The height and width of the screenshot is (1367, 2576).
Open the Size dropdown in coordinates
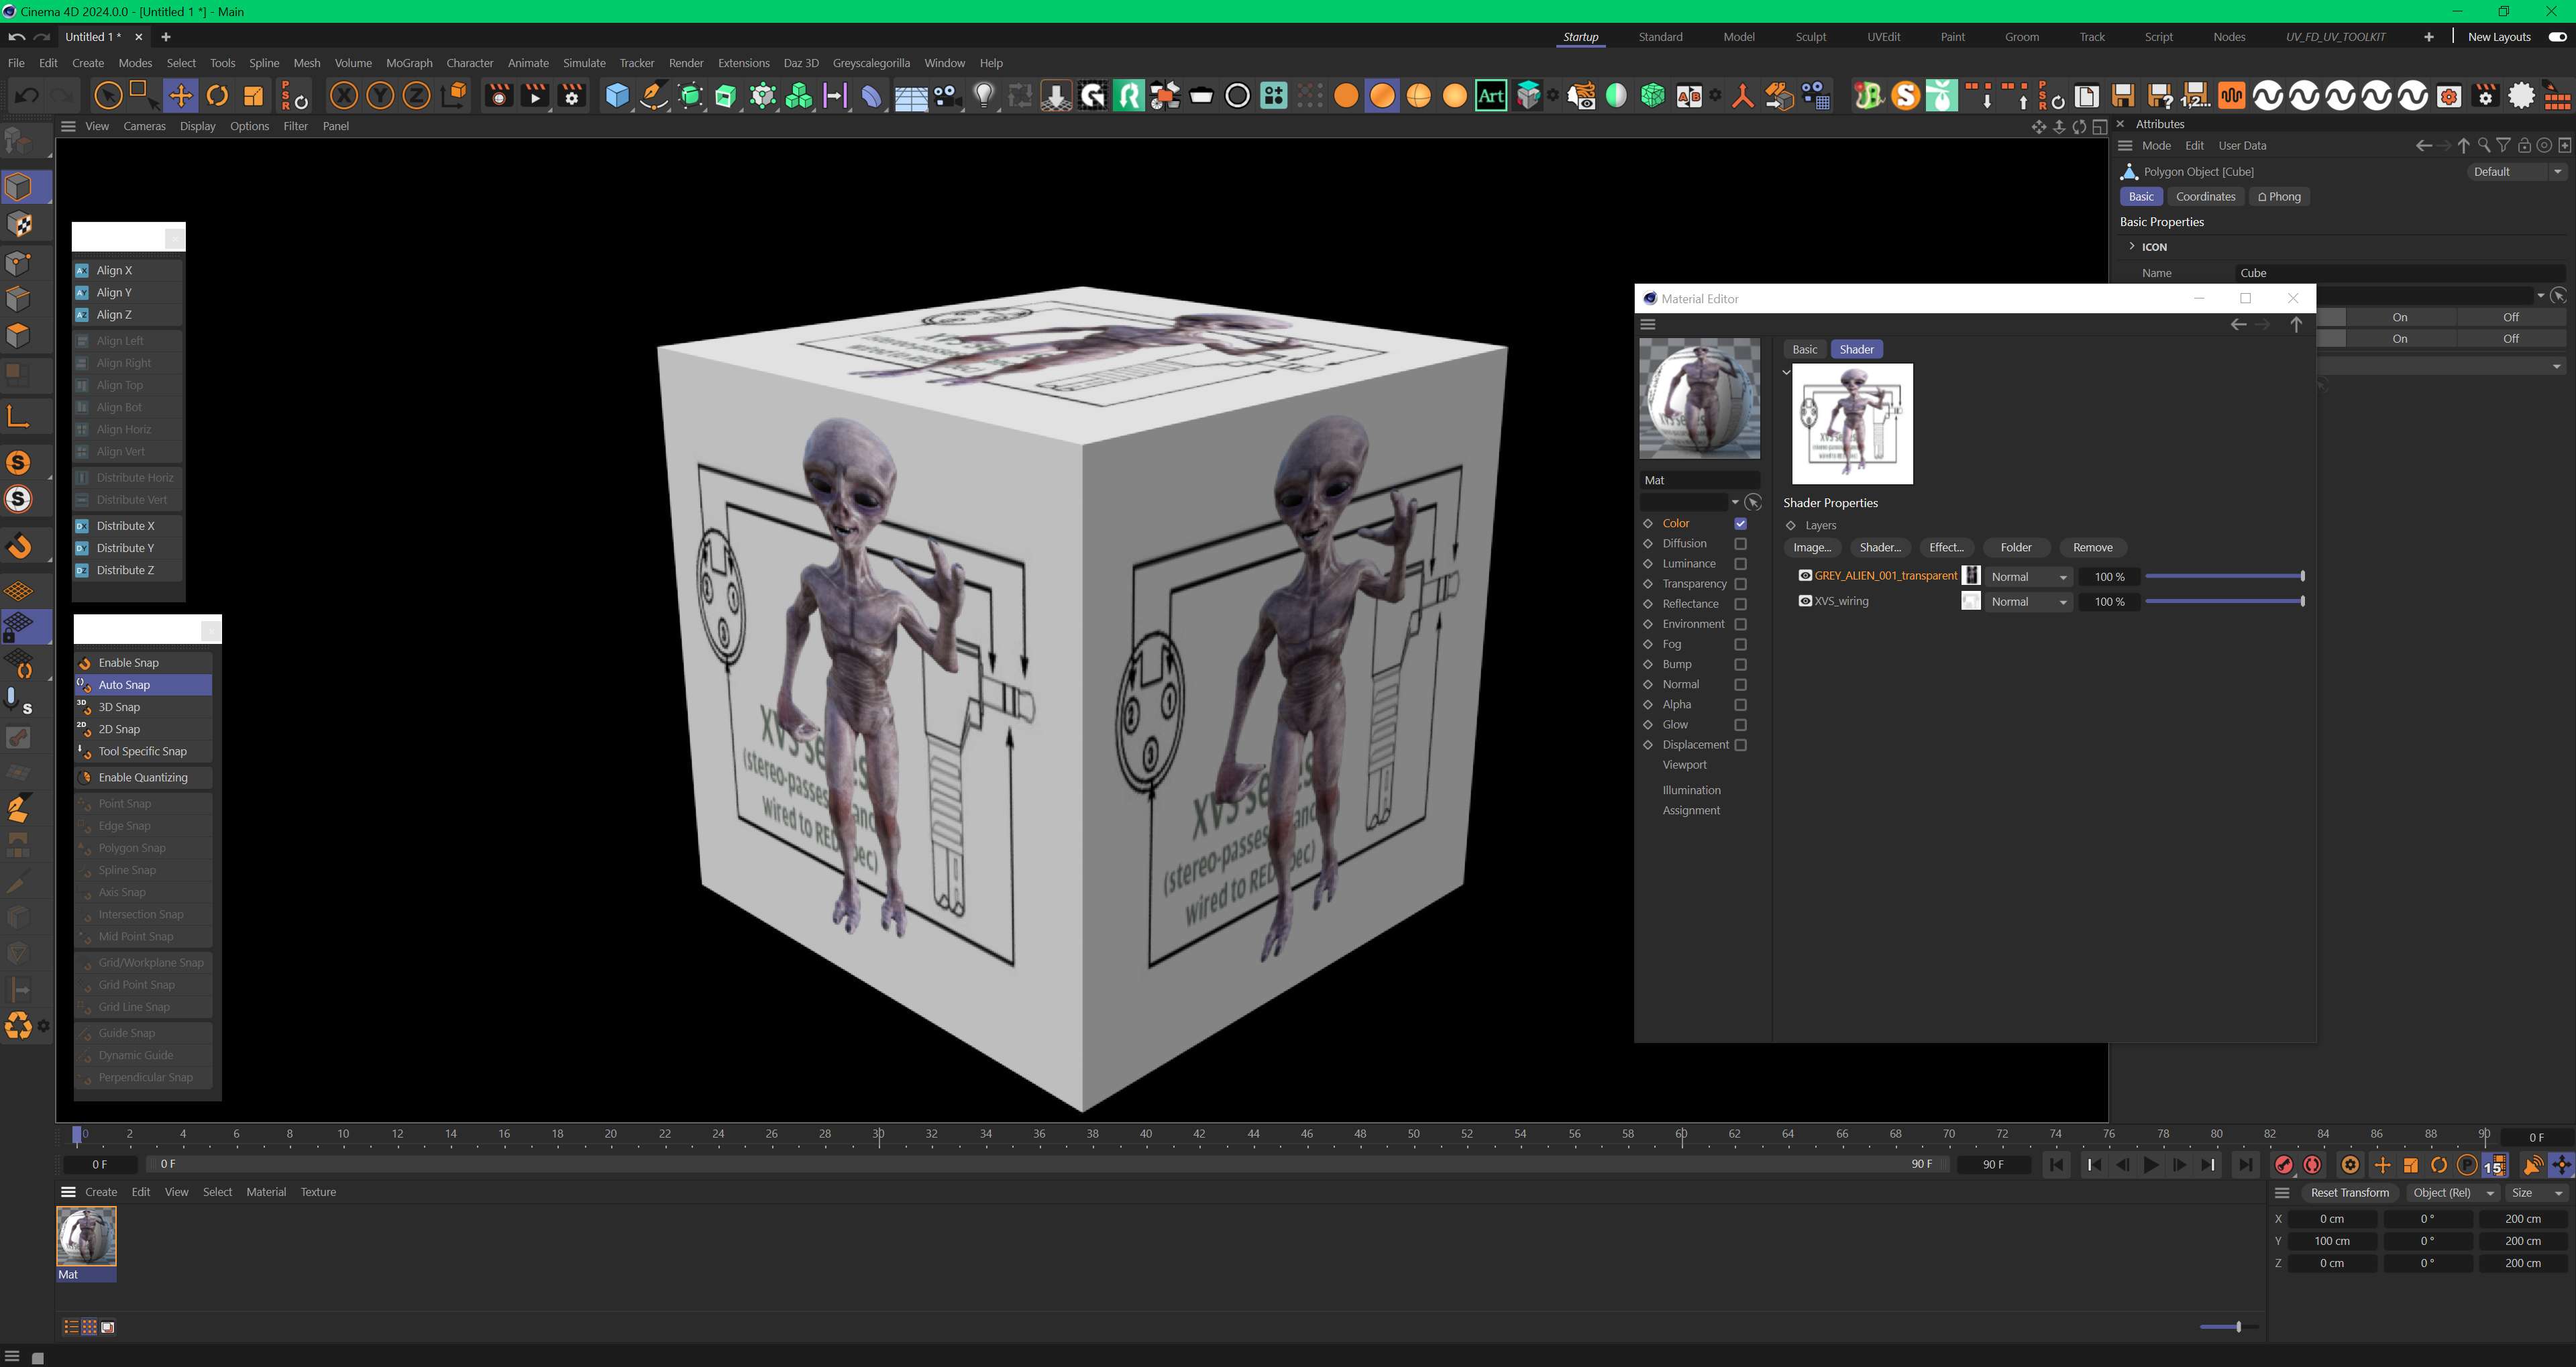coord(2536,1192)
